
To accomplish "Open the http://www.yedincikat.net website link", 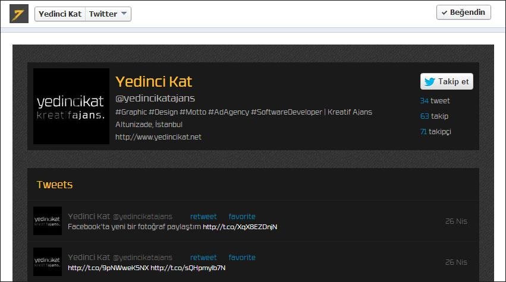I will pyautogui.click(x=158, y=137).
